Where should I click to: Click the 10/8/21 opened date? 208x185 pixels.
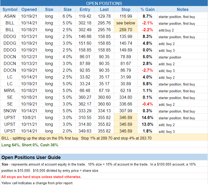(x=29, y=117)
